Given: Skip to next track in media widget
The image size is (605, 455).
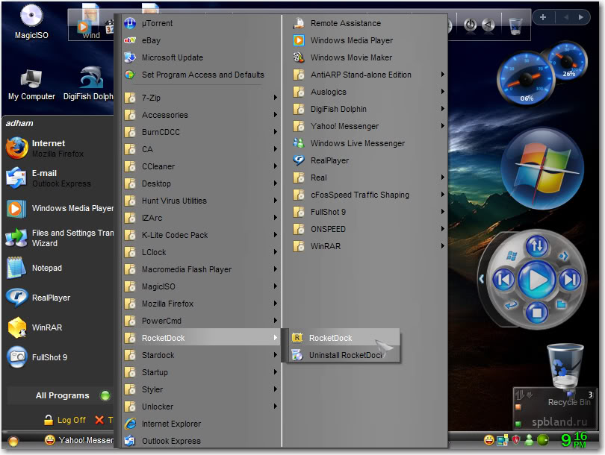Looking at the screenshot, I should pos(571,280).
